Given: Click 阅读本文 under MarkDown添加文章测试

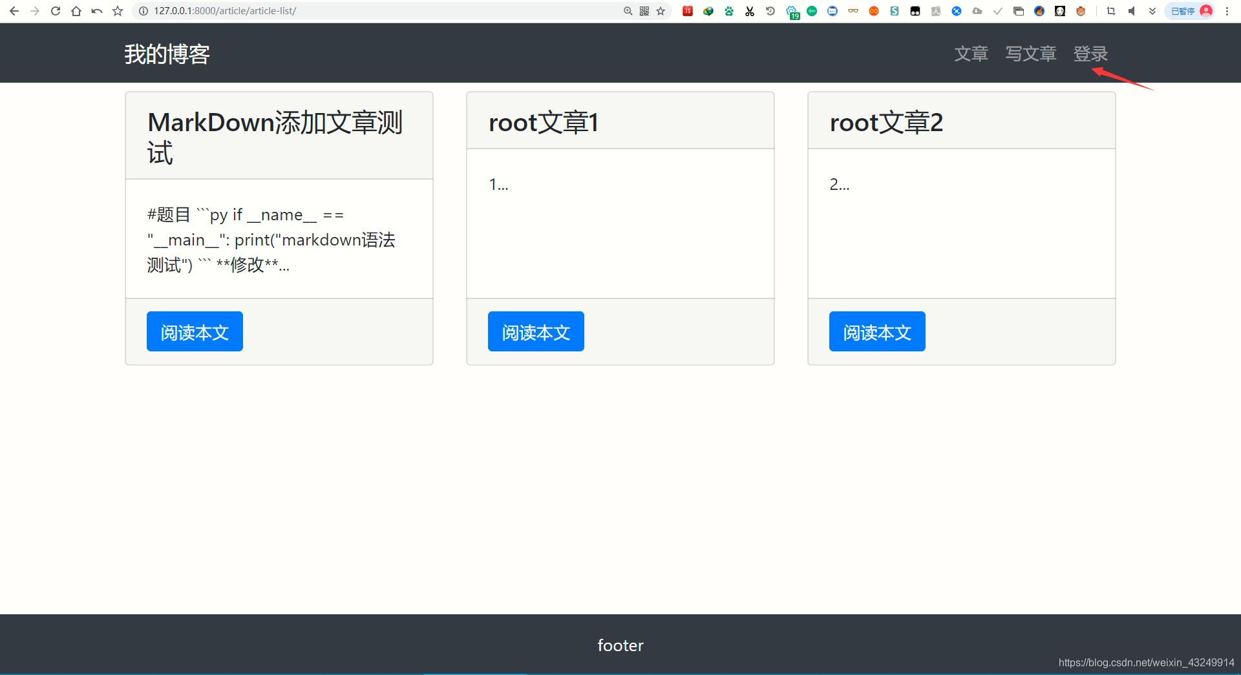Looking at the screenshot, I should (195, 331).
